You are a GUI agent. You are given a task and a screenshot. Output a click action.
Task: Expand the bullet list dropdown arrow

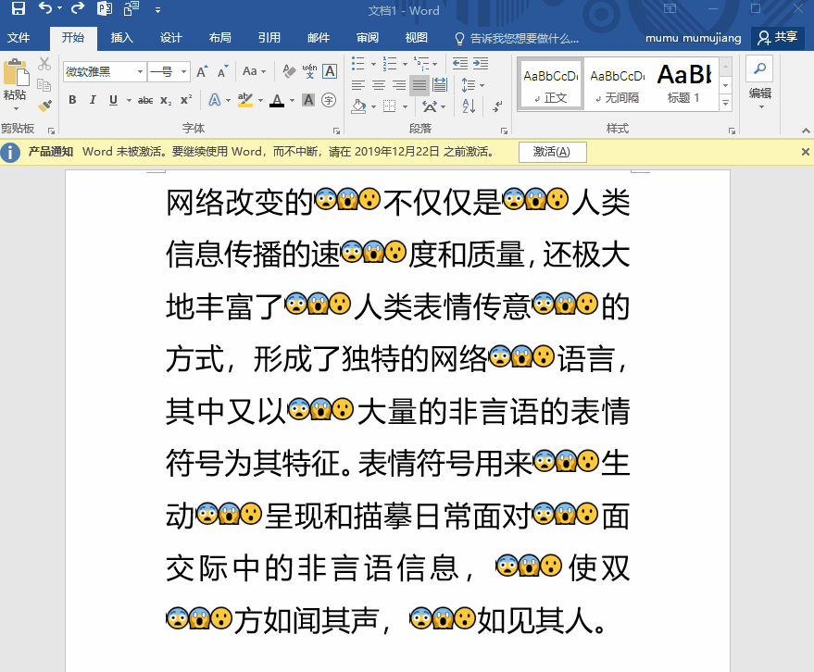[373, 65]
